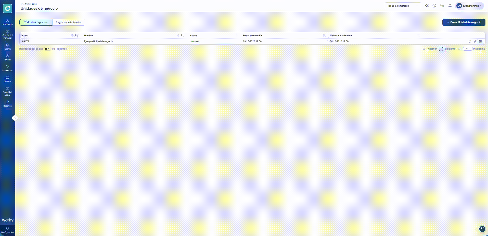The width and height of the screenshot is (488, 236).
Task: Open the Todas las empresas dropdown
Action: point(403,6)
